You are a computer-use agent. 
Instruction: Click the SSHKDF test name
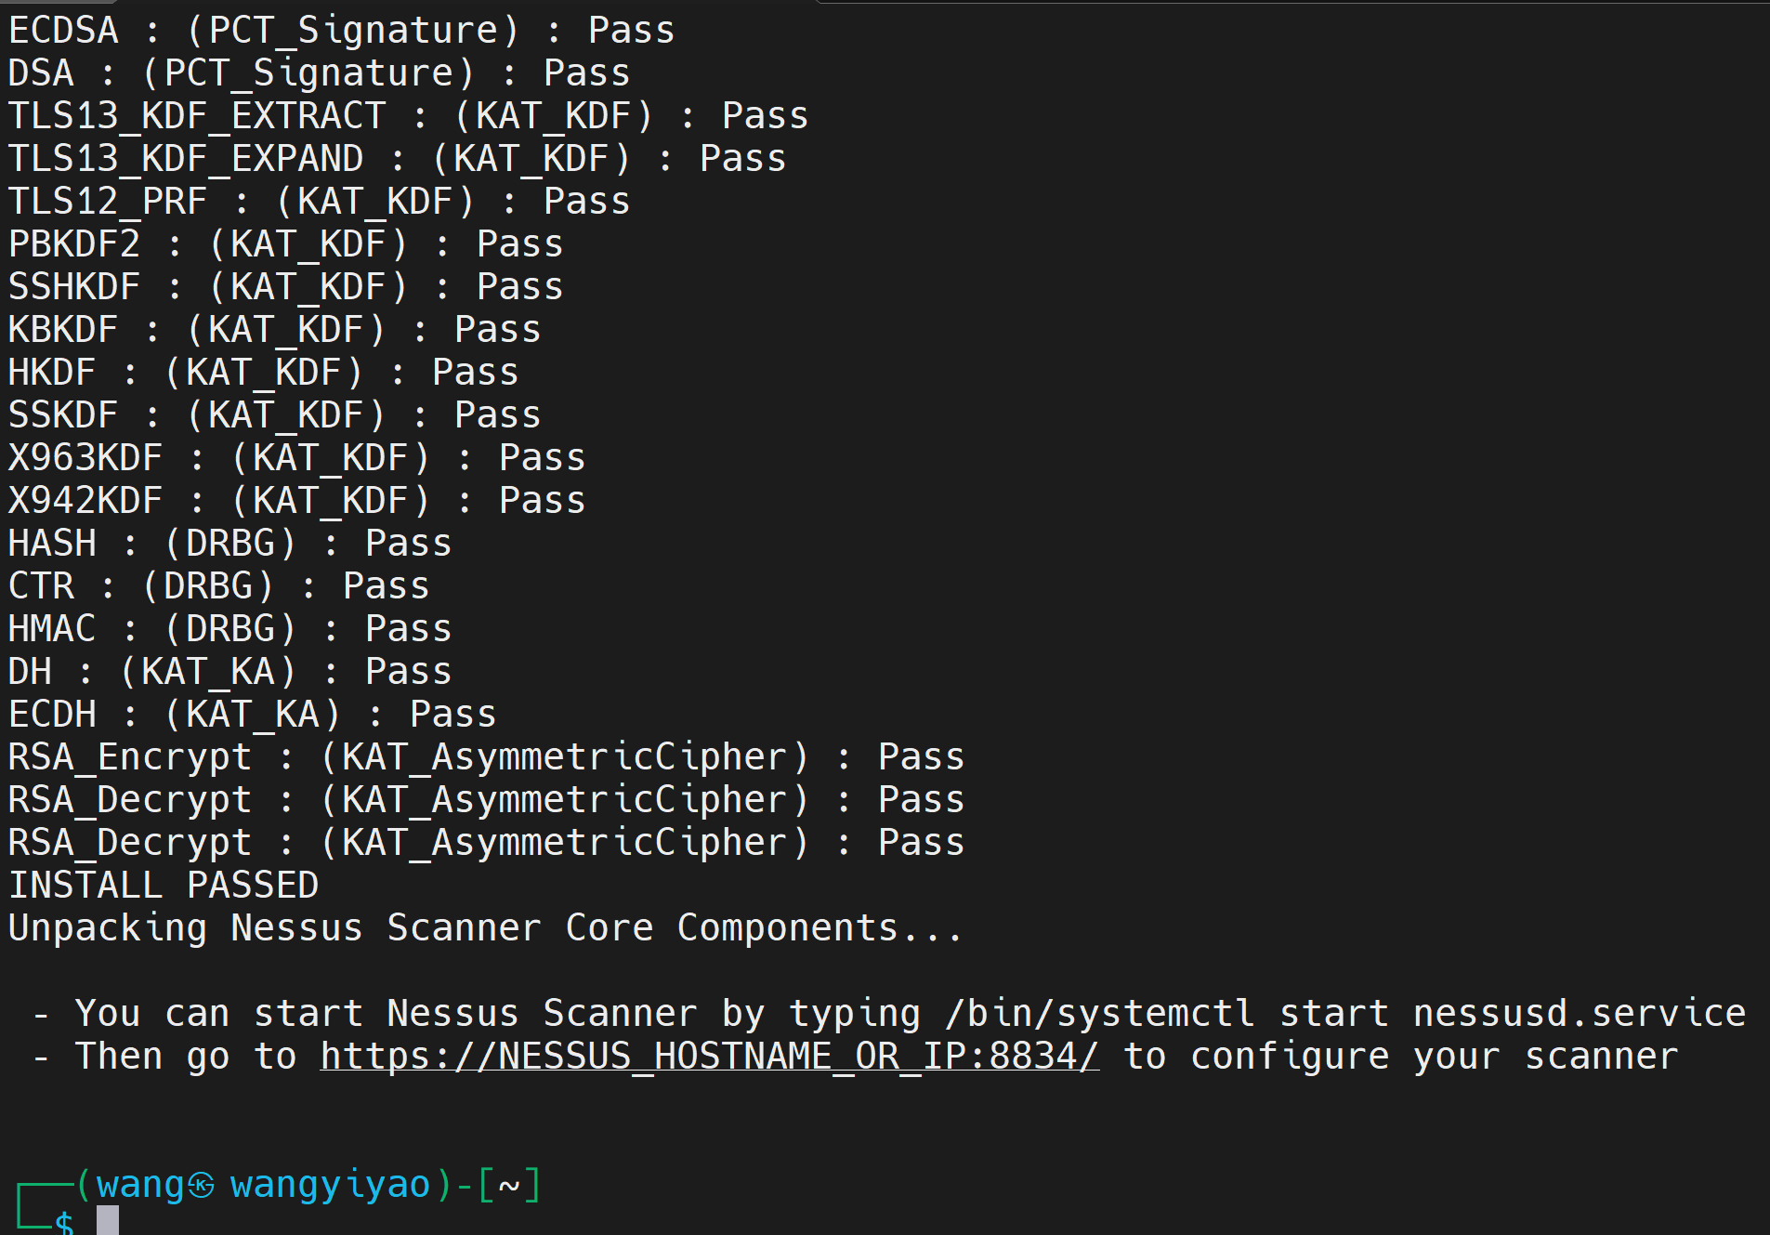point(74,287)
